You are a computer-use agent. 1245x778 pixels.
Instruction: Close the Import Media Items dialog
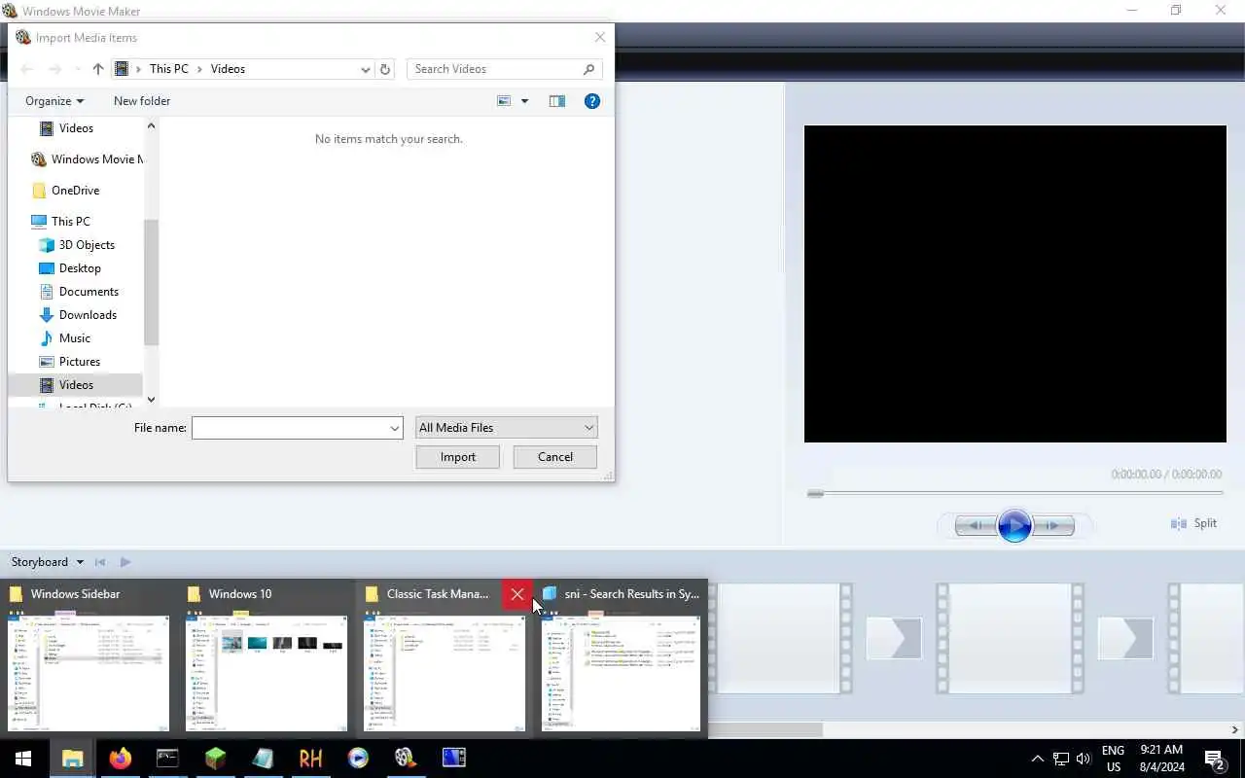pos(600,37)
